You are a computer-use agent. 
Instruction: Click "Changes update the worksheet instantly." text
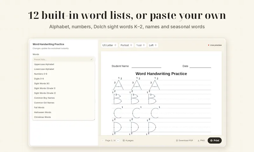click(51, 49)
